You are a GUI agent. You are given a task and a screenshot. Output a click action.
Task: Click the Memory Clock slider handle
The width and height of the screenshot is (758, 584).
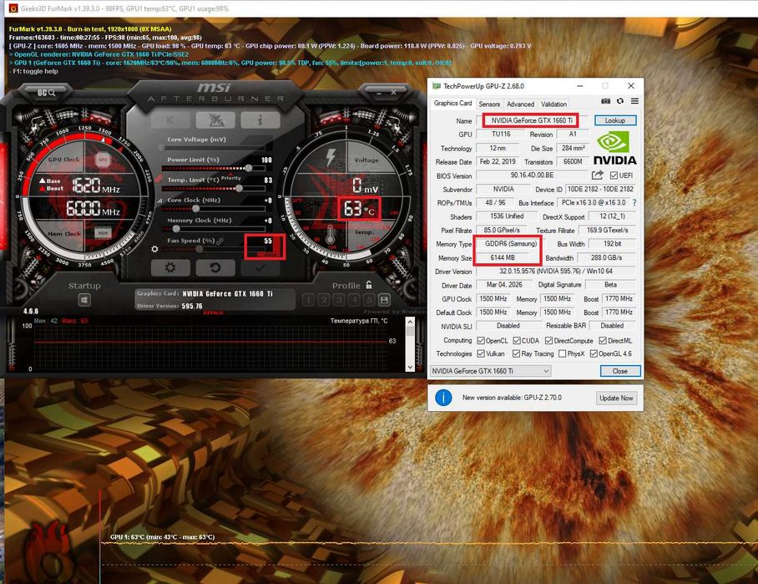click(176, 229)
